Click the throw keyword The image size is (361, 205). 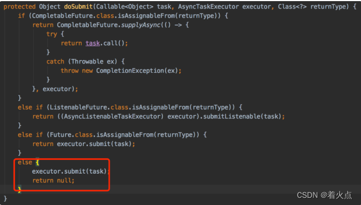(x=70, y=71)
